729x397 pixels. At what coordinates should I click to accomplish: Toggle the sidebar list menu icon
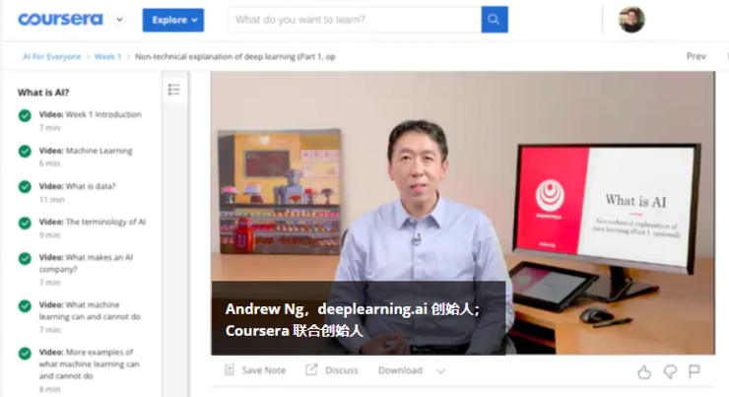(x=174, y=90)
